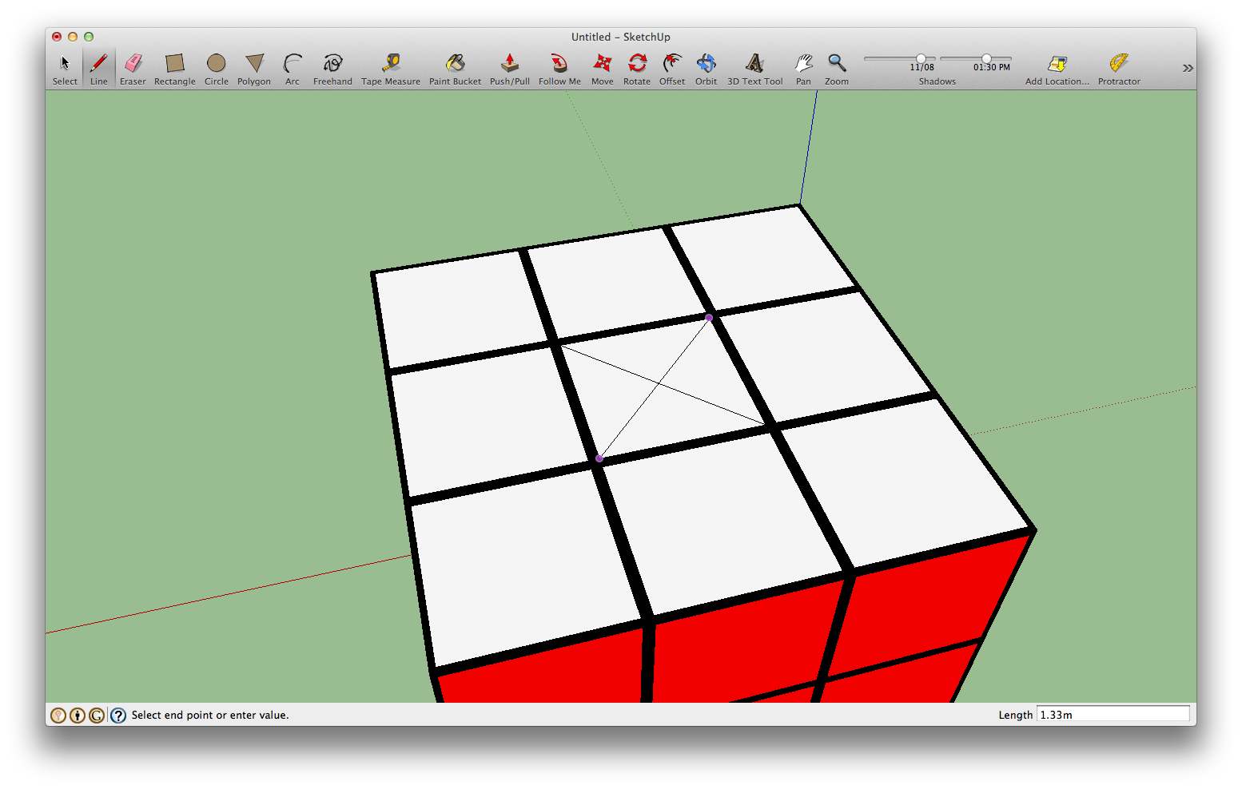Open the Instructor help question icon
Image resolution: width=1242 pixels, height=789 pixels.
pyautogui.click(x=118, y=716)
